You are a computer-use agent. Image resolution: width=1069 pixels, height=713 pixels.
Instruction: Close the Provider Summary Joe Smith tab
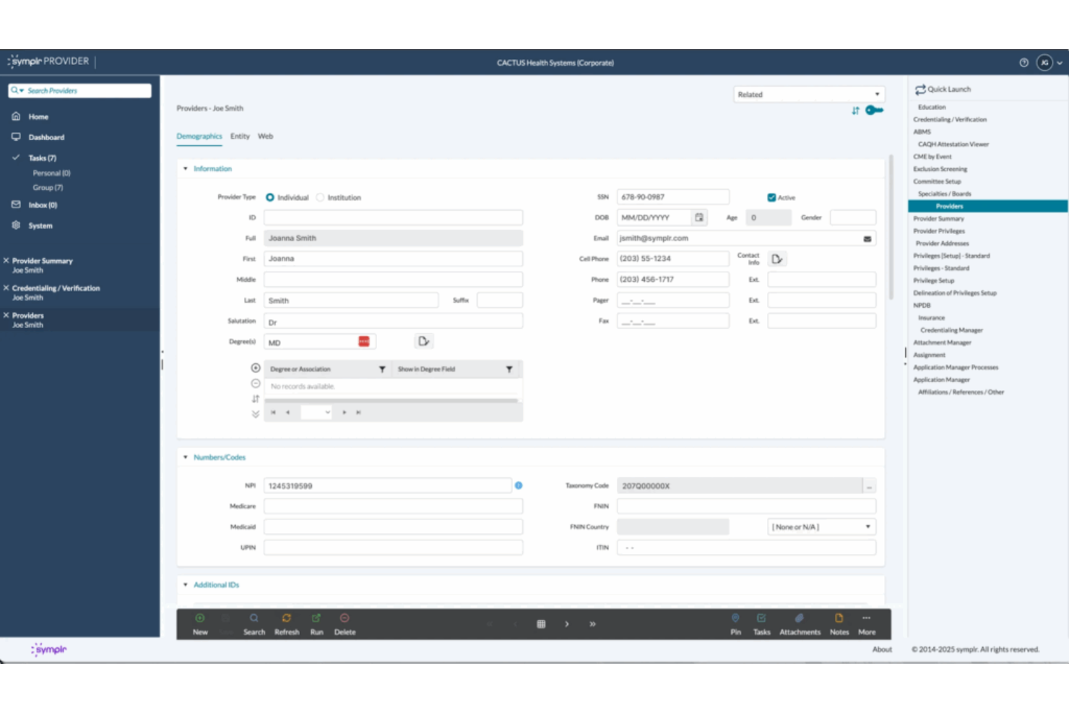click(7, 261)
